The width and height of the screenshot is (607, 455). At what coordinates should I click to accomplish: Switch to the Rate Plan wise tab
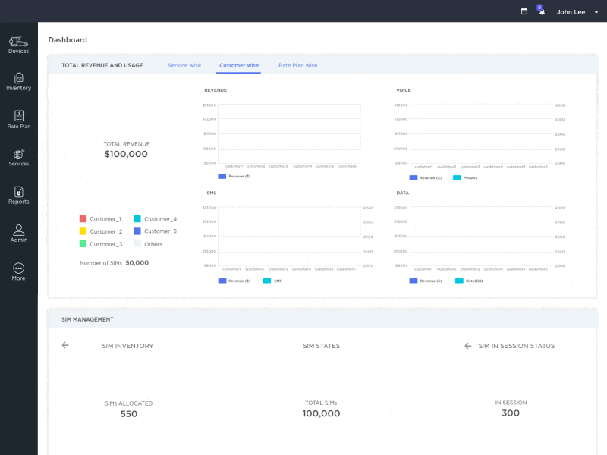pos(297,65)
